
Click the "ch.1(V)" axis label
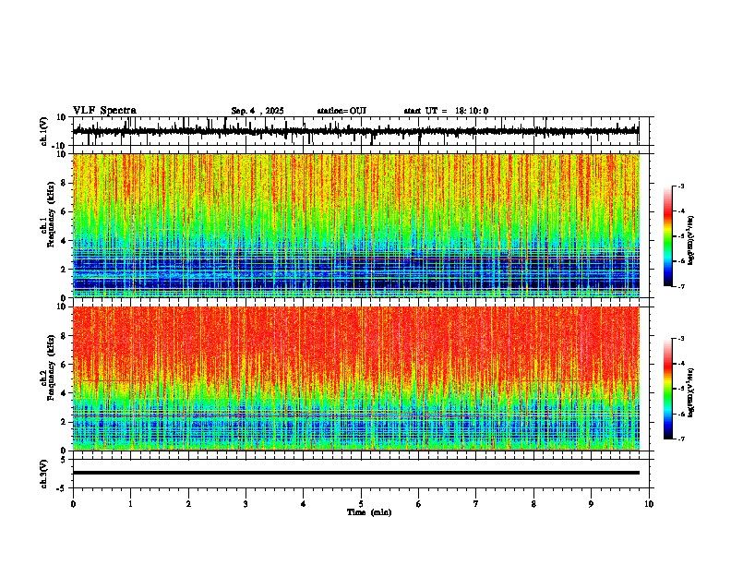tap(44, 131)
